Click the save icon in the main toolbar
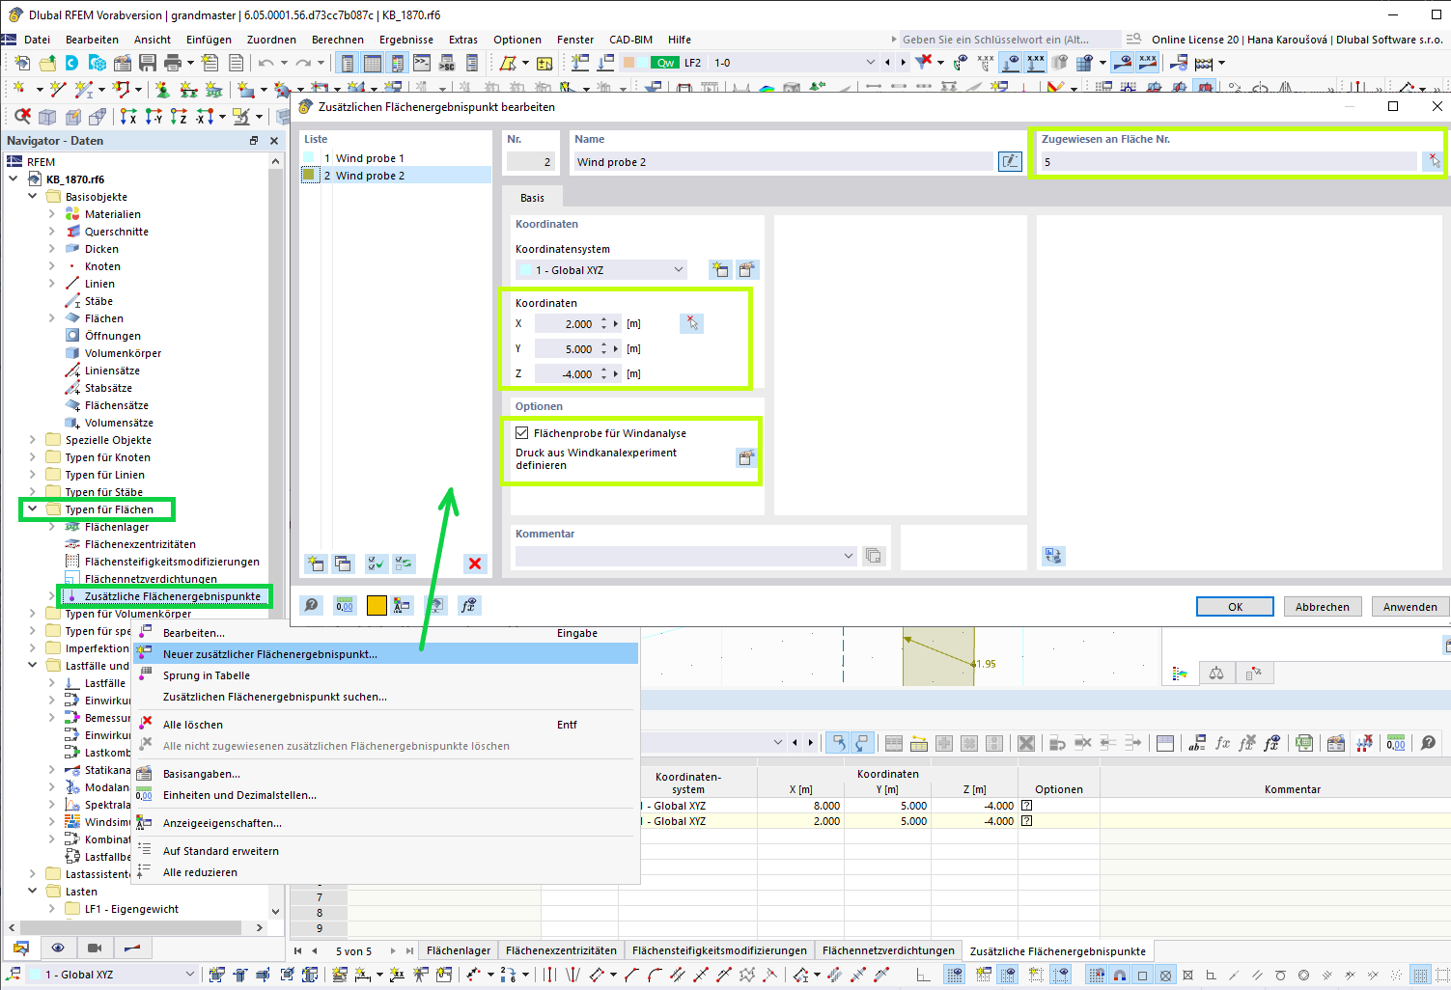The height and width of the screenshot is (990, 1451). pyautogui.click(x=148, y=63)
